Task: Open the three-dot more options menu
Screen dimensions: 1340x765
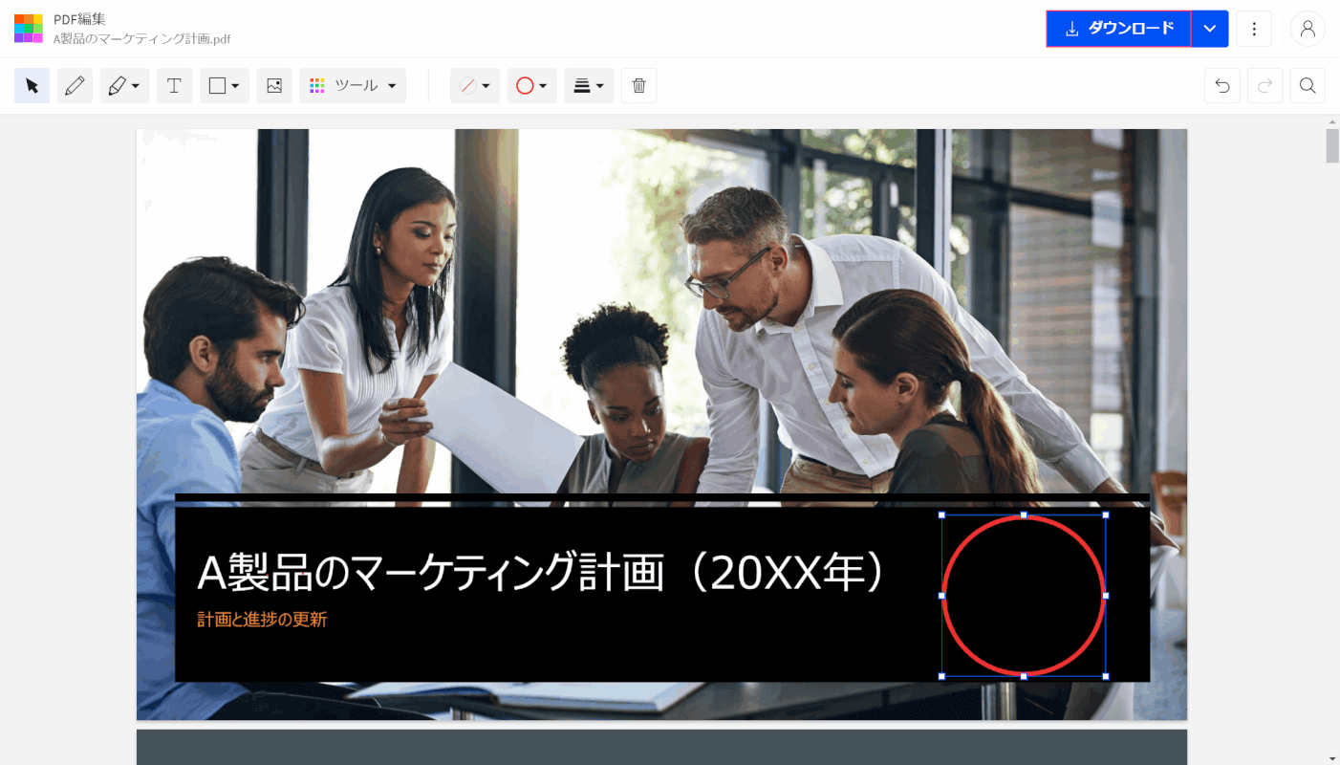Action: (1254, 29)
